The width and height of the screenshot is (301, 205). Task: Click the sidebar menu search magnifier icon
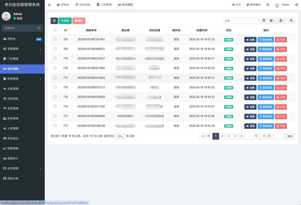[39, 28]
